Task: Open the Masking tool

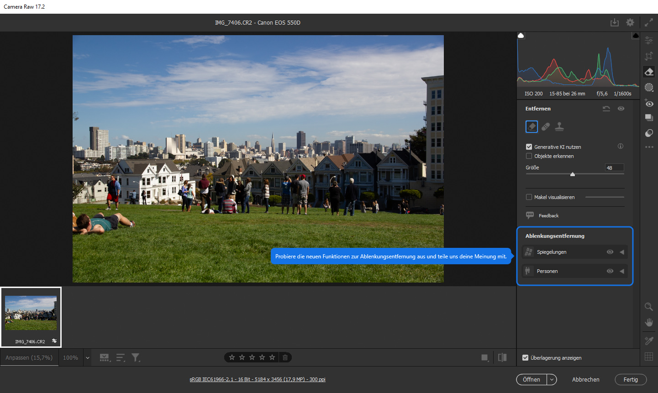Action: click(649, 87)
